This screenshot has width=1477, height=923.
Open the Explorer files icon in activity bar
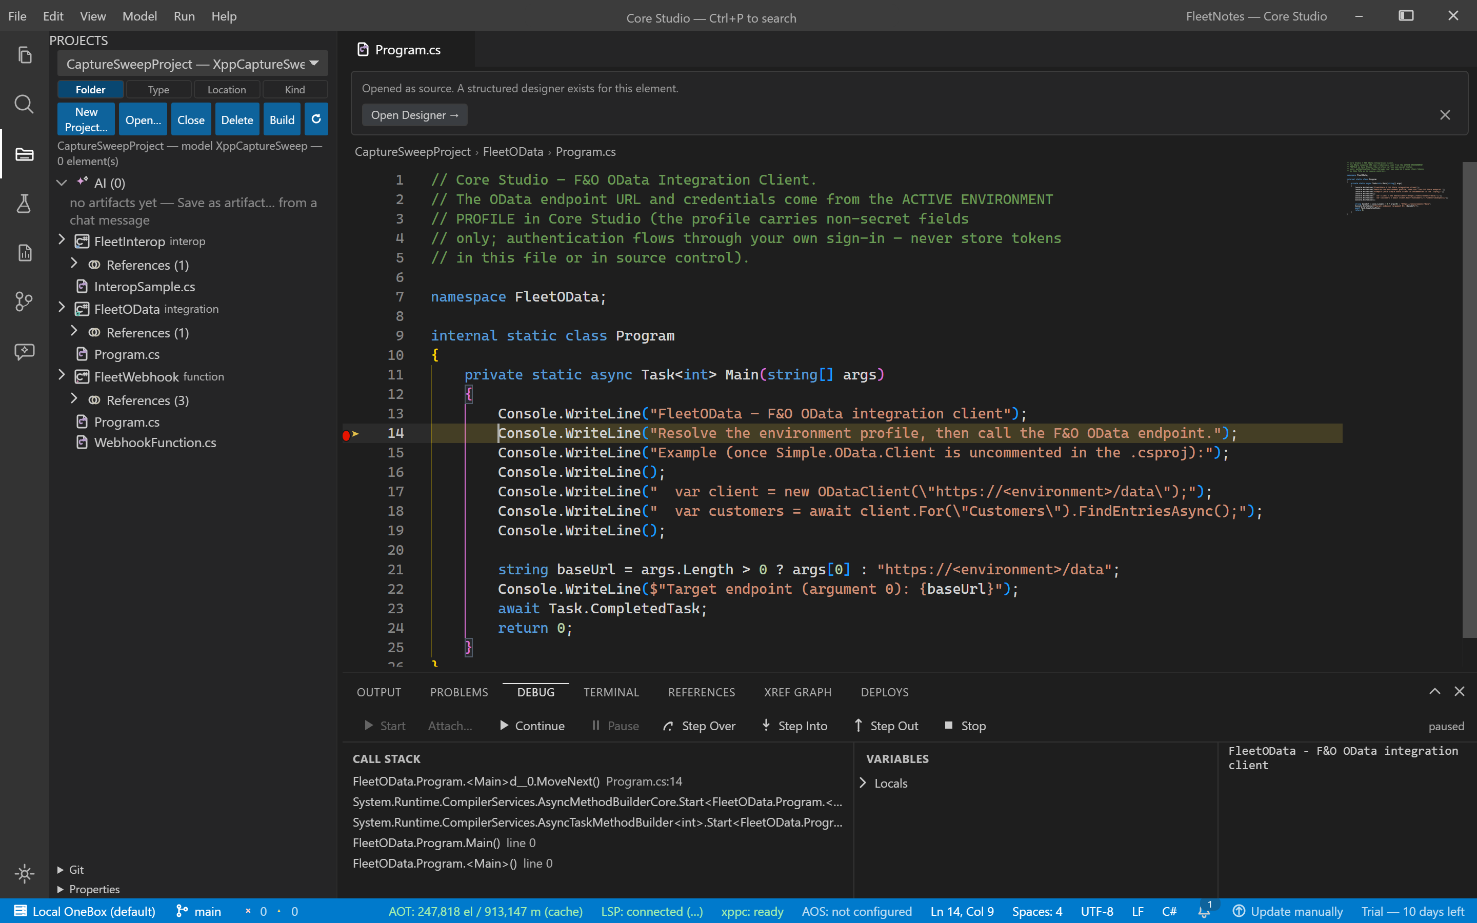point(25,55)
